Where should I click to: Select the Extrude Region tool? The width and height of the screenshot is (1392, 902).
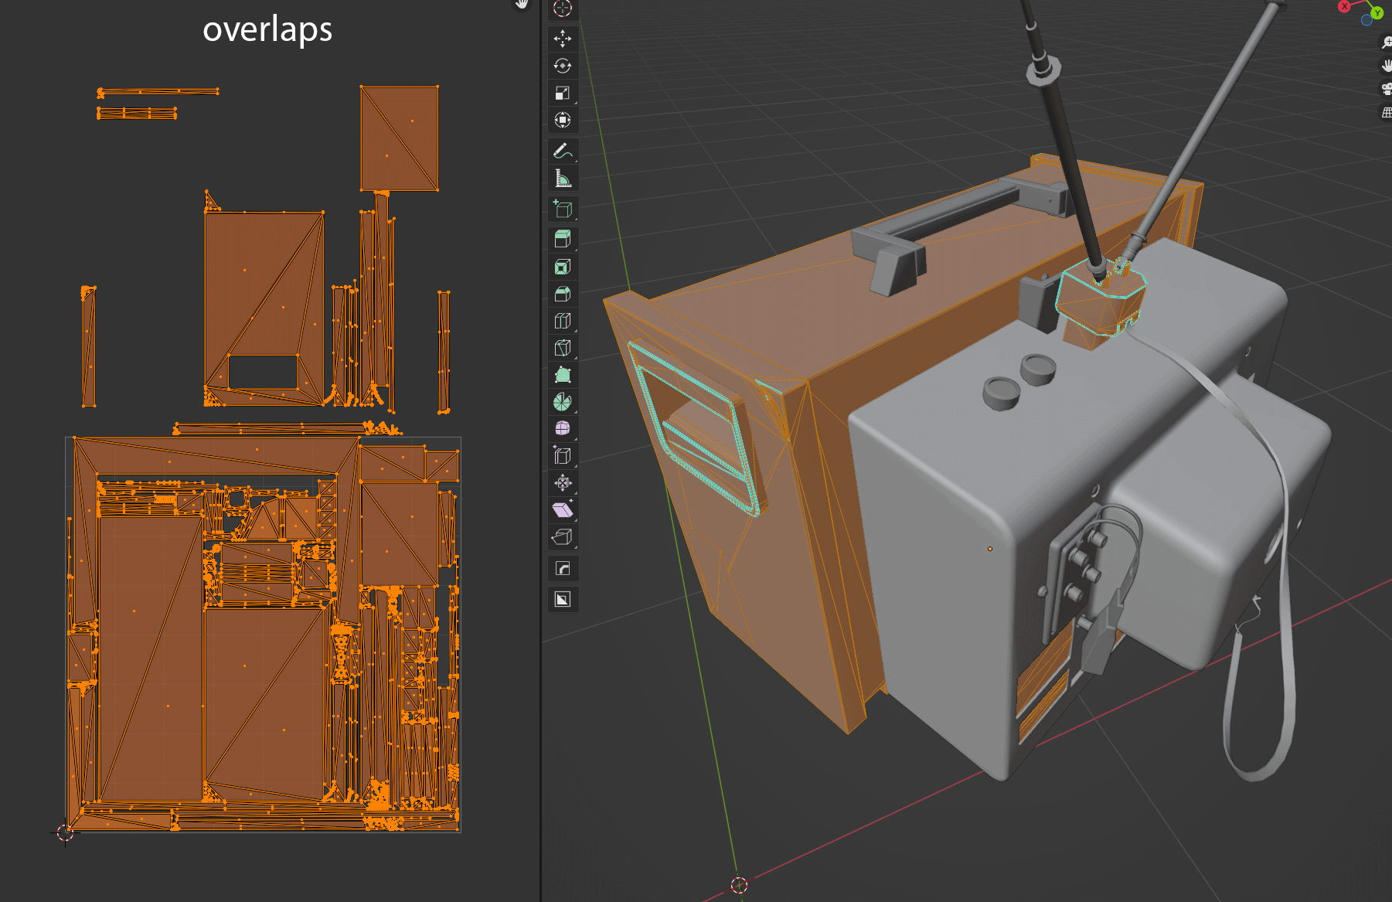tap(563, 240)
